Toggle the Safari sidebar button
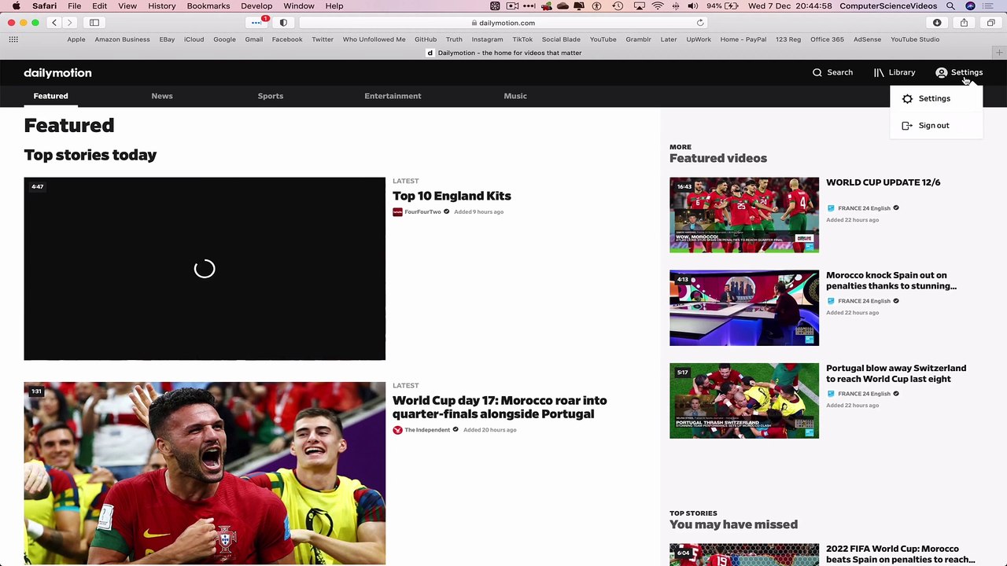This screenshot has height=566, width=1007. tap(94, 23)
